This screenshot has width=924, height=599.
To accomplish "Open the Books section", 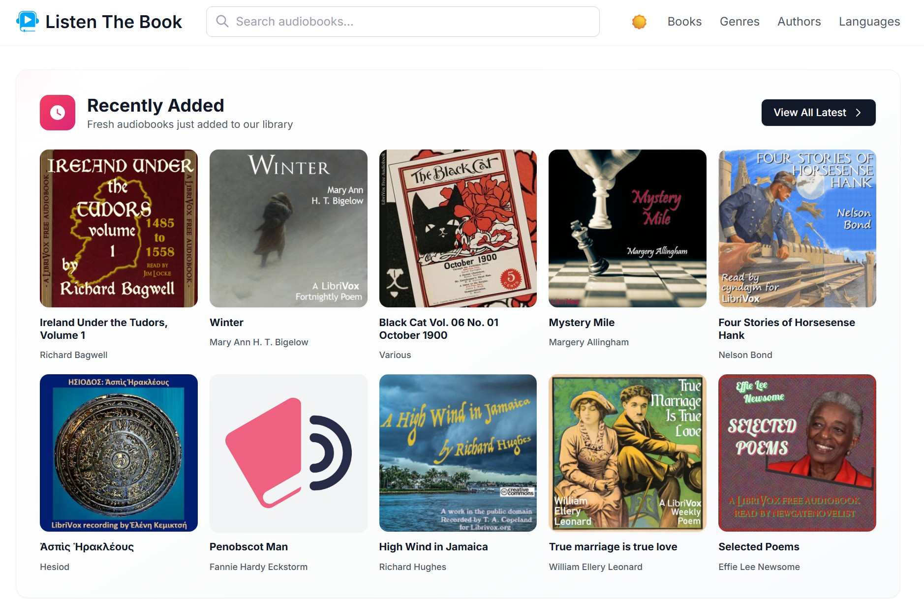I will click(x=684, y=22).
